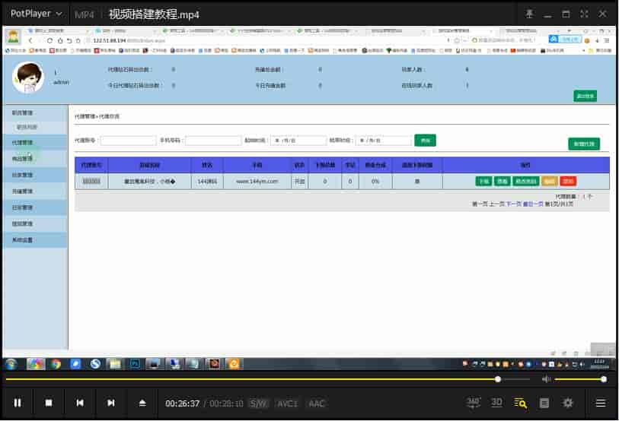This screenshot has width=619, height=421.
Task: Click the volume slider handle
Action: [x=604, y=378]
